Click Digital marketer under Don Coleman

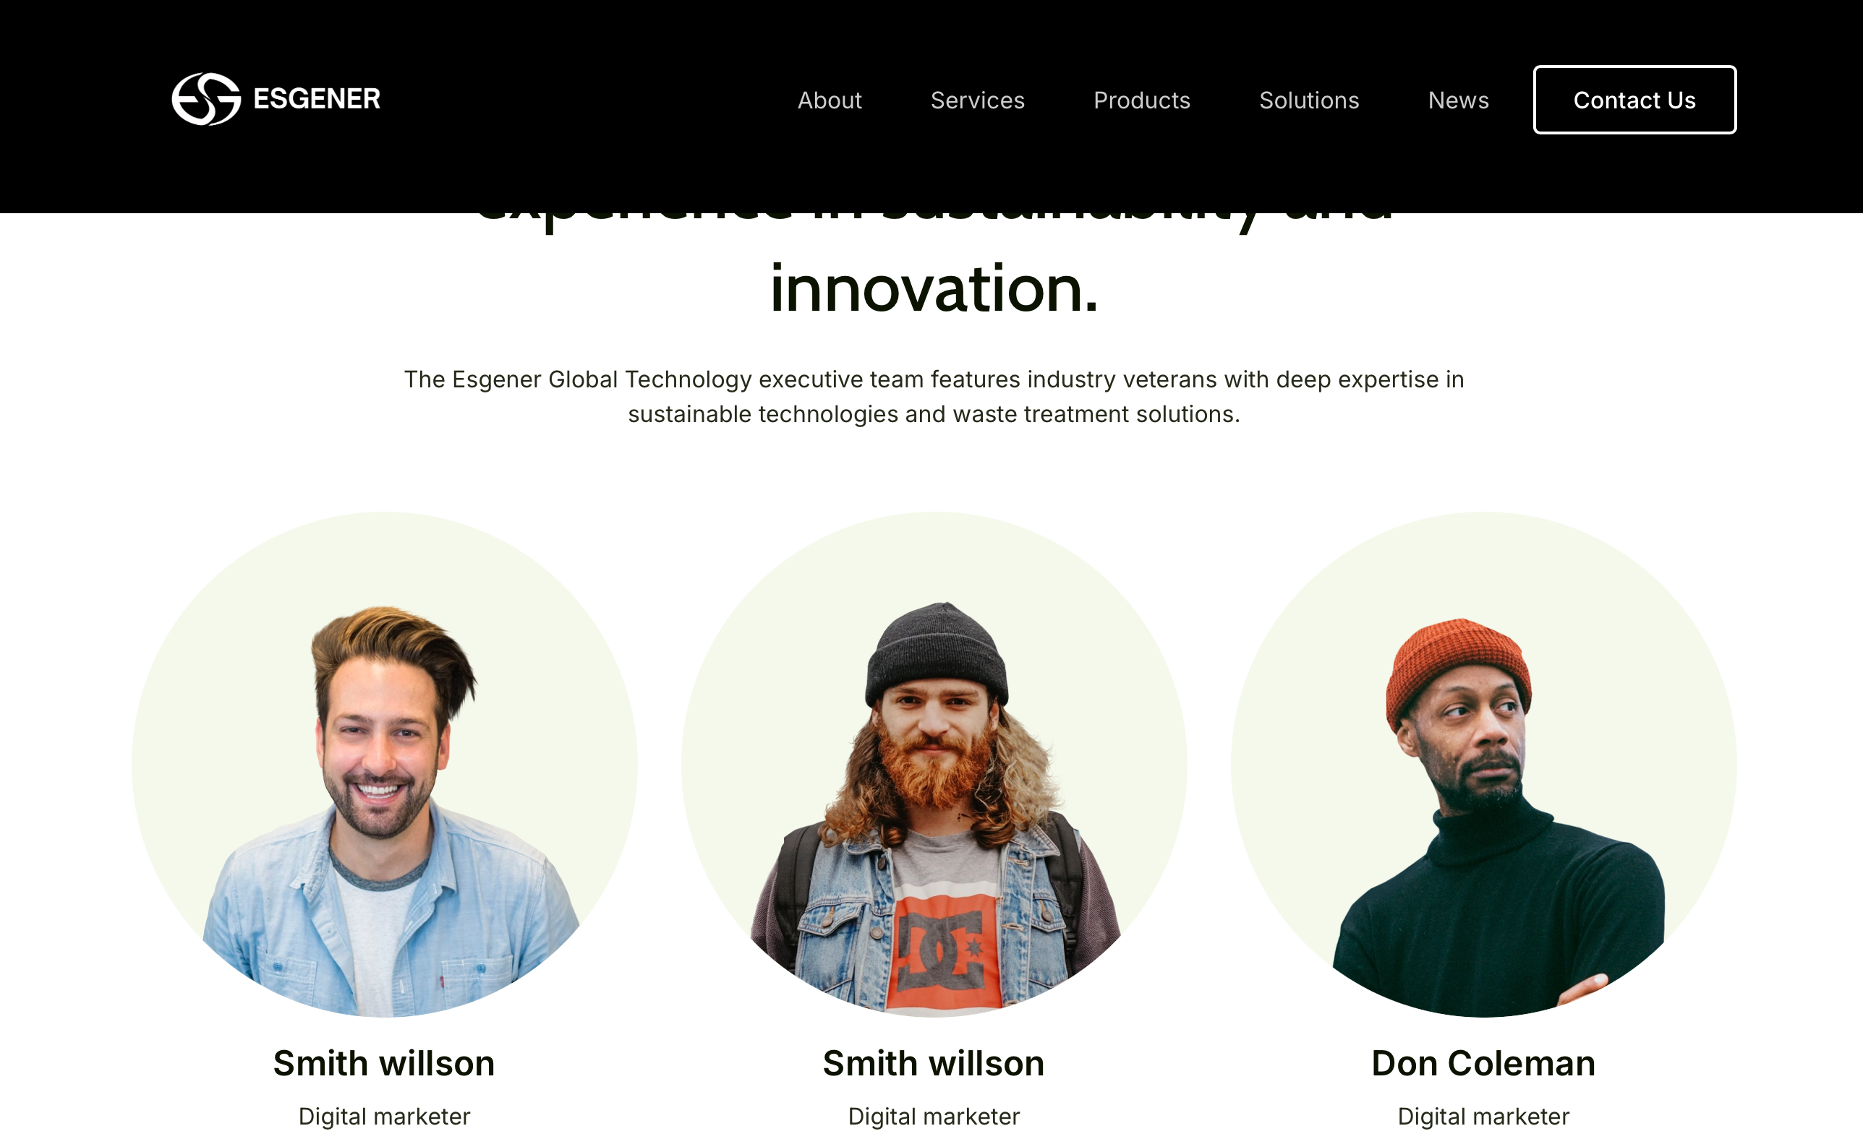[x=1483, y=1117]
